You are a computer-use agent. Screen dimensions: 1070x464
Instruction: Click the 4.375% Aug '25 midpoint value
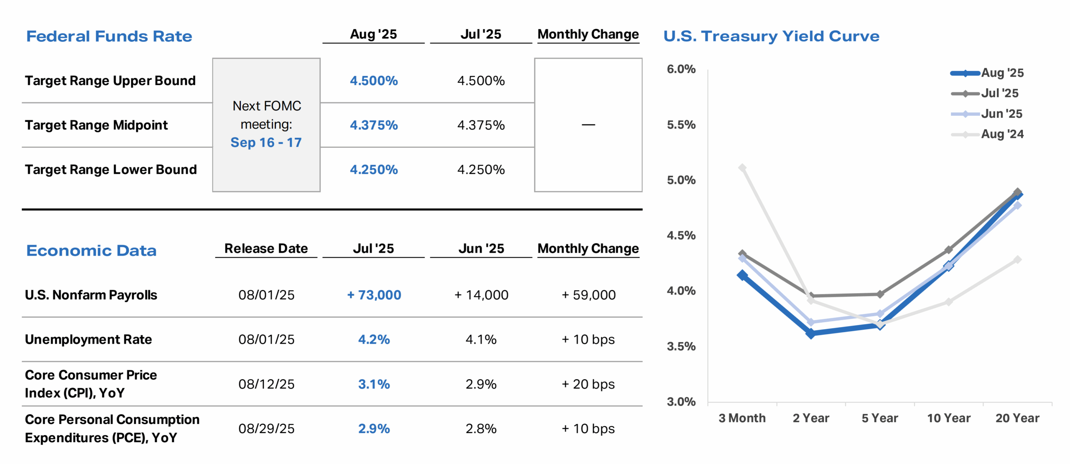click(374, 125)
